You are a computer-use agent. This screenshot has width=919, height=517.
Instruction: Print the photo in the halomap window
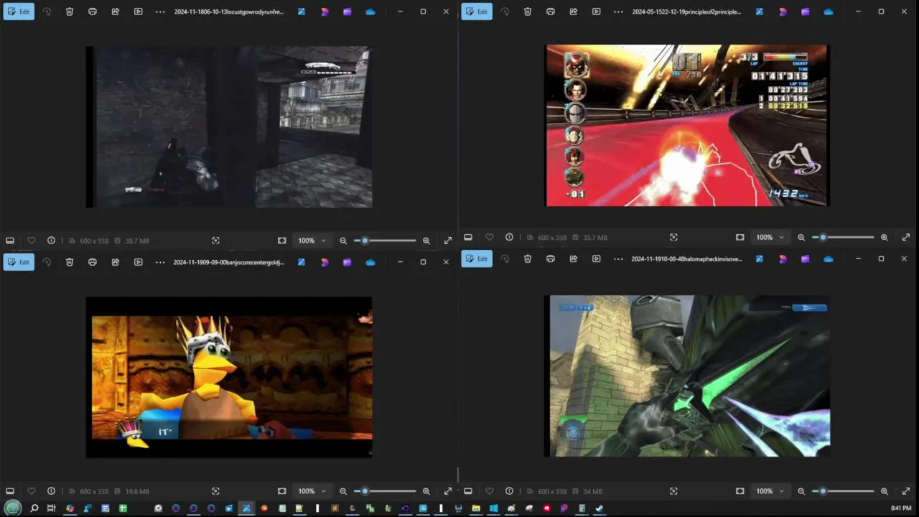coord(551,258)
